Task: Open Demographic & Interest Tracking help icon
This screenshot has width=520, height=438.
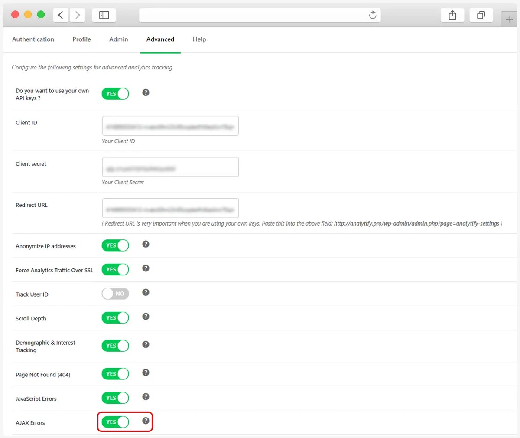Action: pos(146,343)
